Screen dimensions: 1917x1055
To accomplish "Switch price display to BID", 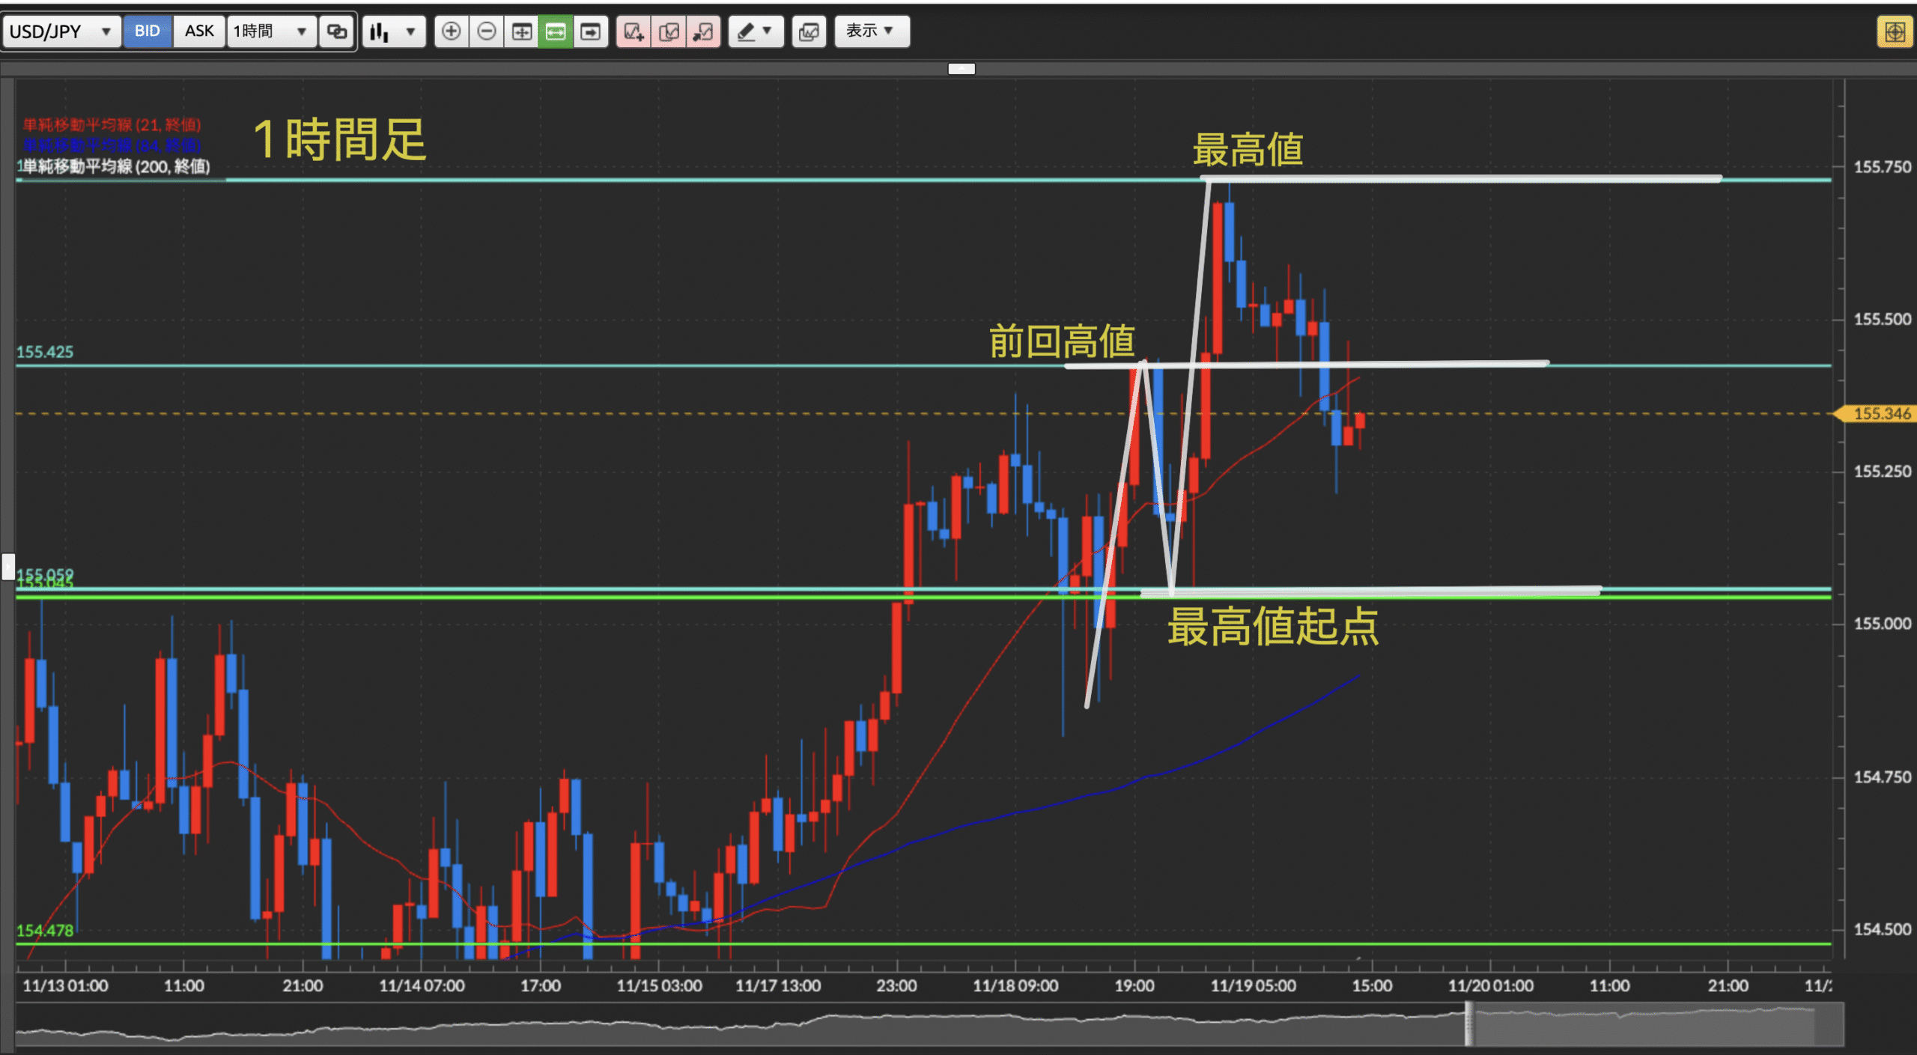I will coord(148,31).
